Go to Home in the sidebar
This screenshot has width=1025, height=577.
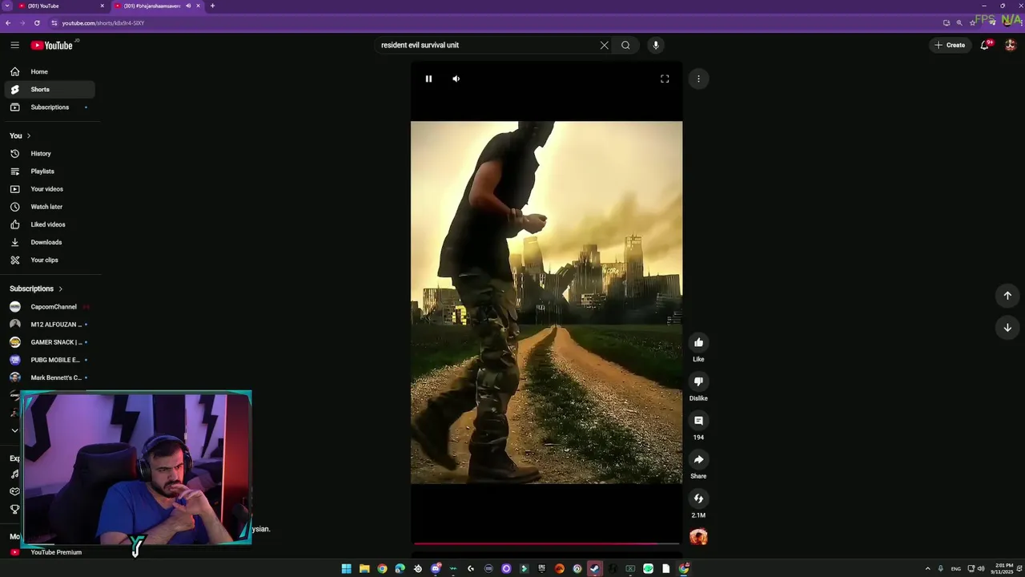pos(50,71)
